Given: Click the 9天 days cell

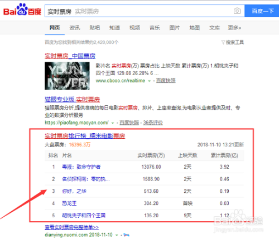Looking at the screenshot, I should (187, 216).
